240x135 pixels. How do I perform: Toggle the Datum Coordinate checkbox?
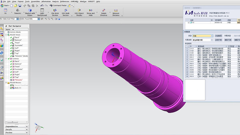pos(11,85)
